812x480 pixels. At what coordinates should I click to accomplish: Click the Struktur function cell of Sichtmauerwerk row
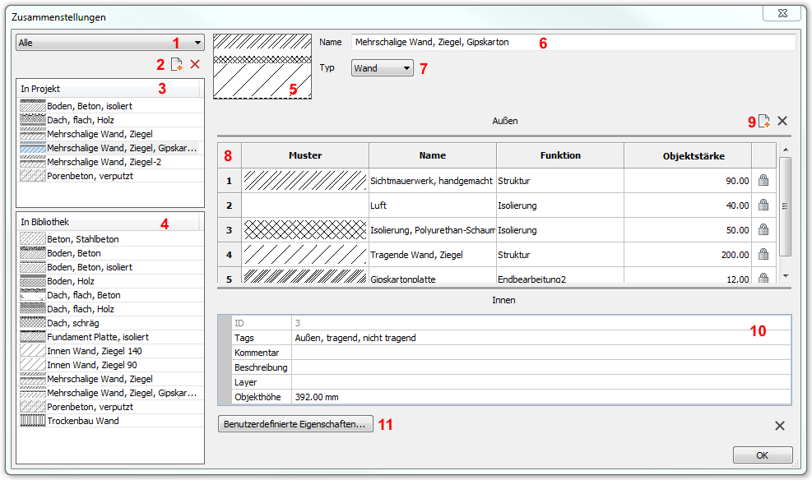560,181
